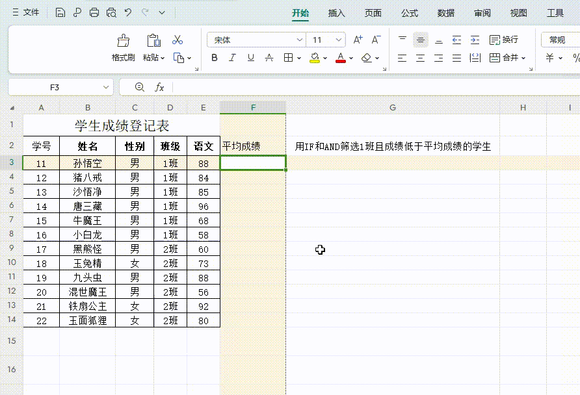Screen dimensions: 580x395
Task: Click cell containing 孙悟空
Action: [x=87, y=163]
